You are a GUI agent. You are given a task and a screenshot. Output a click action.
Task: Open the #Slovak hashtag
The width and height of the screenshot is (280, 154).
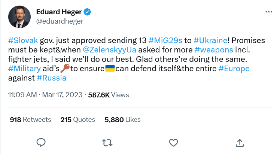click(22, 40)
